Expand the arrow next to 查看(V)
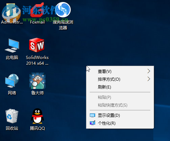 [x=149, y=71]
